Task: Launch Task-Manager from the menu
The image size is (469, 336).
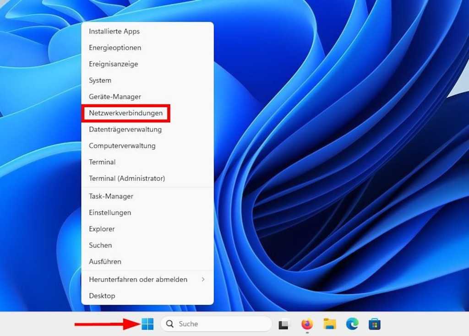Action: click(111, 196)
